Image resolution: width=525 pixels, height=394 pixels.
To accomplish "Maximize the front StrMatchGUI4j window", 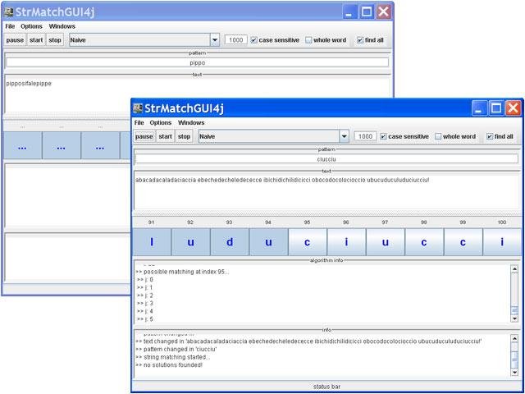I will (x=495, y=108).
